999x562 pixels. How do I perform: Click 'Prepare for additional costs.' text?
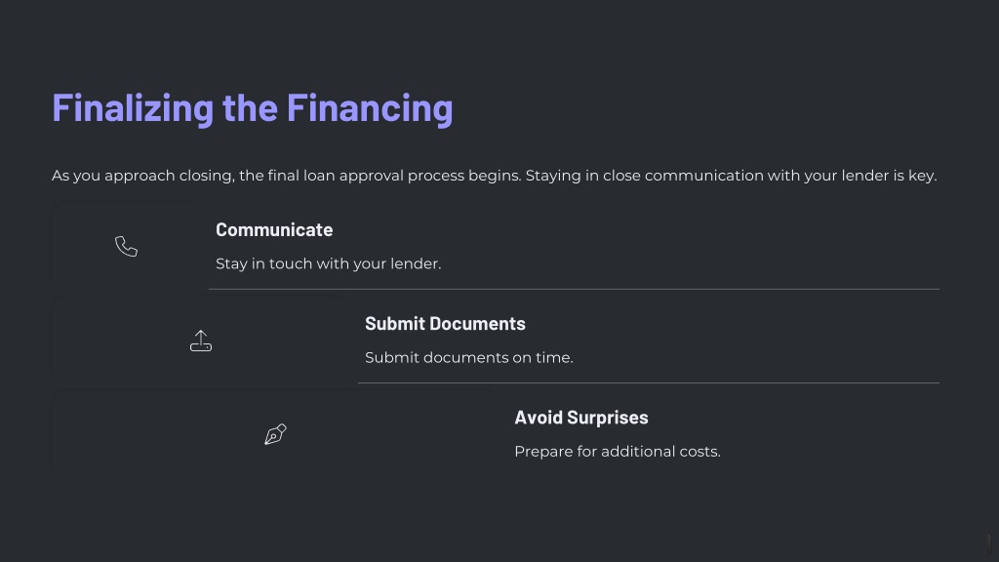click(618, 451)
